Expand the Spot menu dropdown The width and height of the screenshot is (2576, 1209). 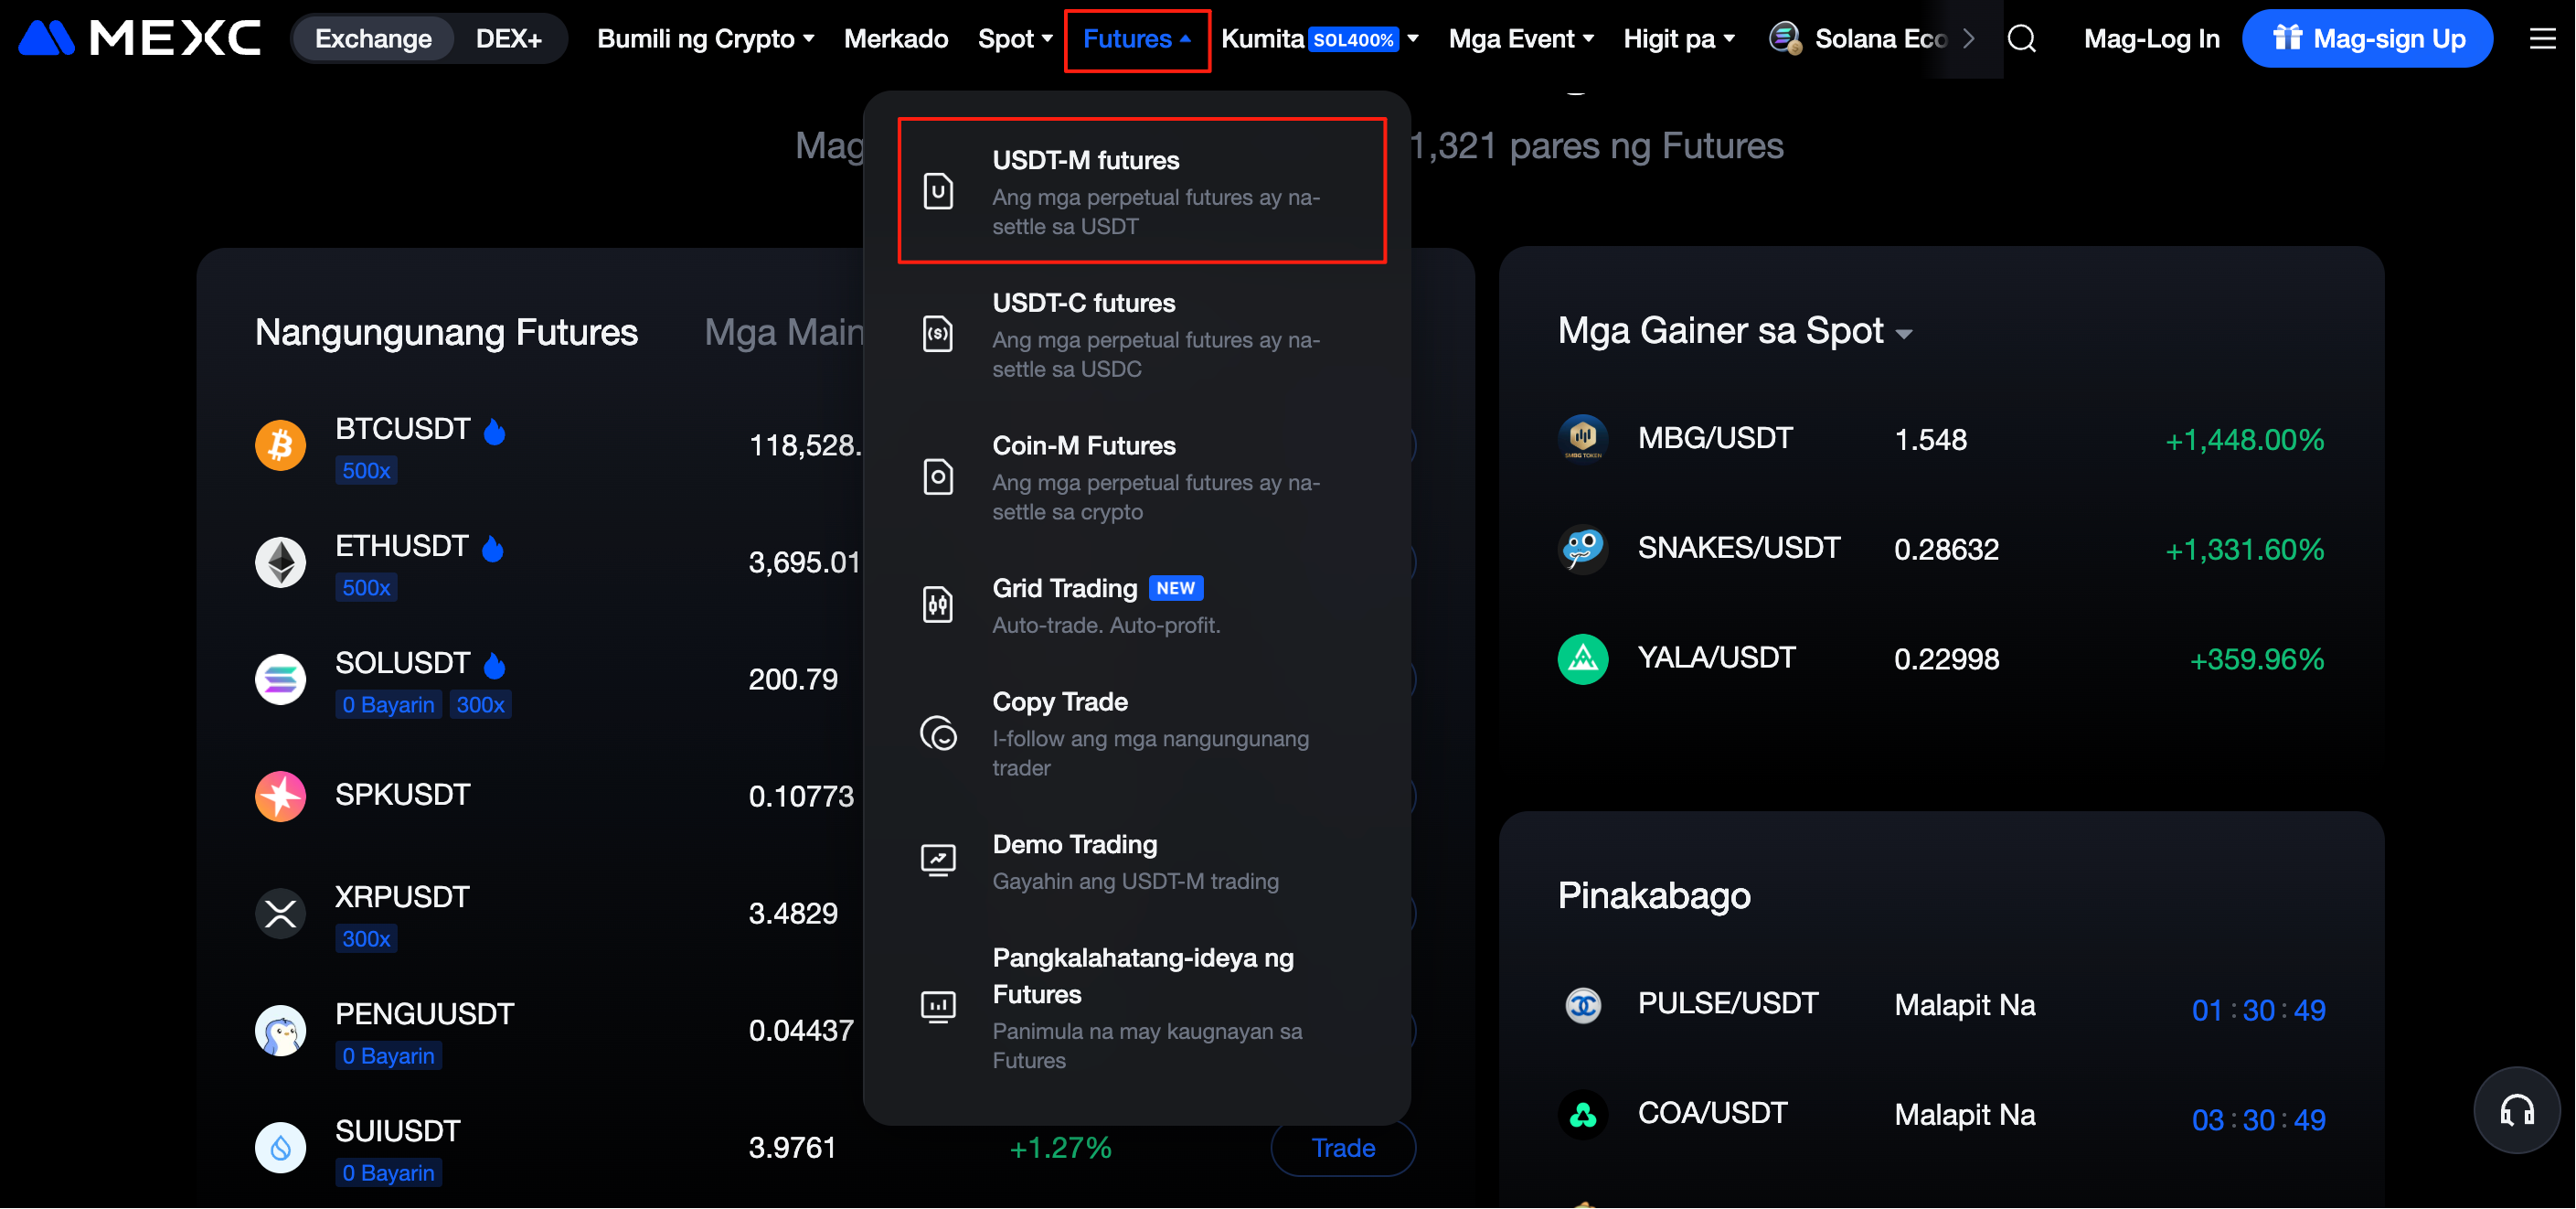[x=1014, y=39]
